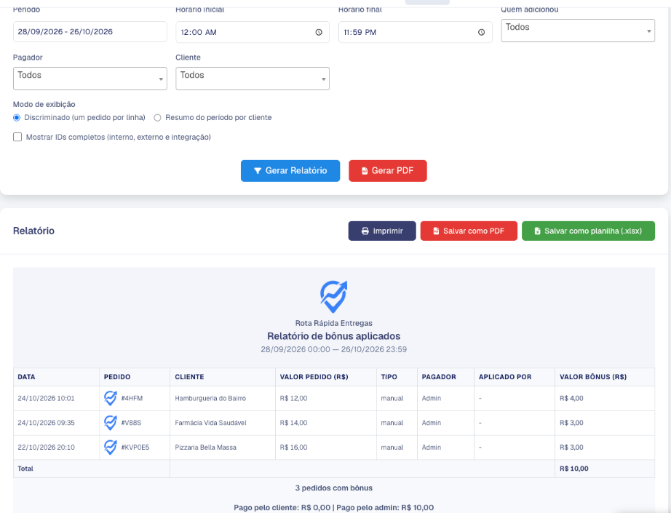Screen dimensions: 671x513
Task: Click client Pizzaria Bella Massa
Action: coord(206,447)
